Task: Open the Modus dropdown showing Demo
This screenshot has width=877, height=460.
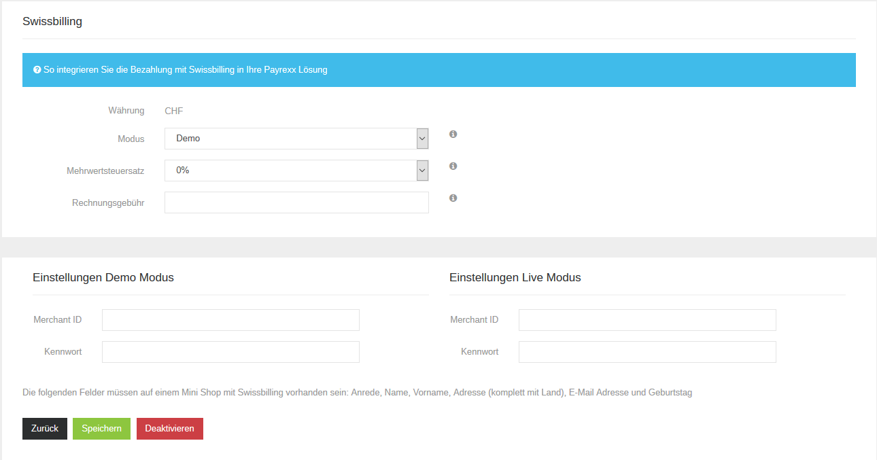Action: (x=296, y=139)
